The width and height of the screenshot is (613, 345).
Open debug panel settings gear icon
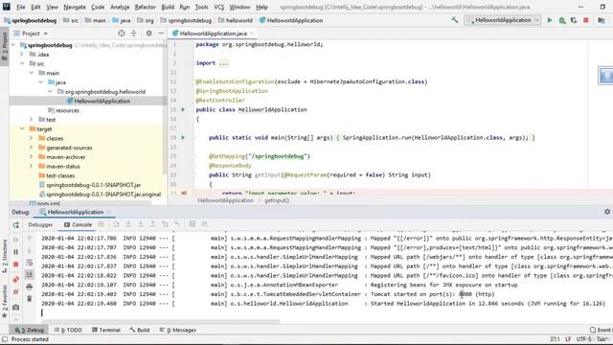point(607,212)
